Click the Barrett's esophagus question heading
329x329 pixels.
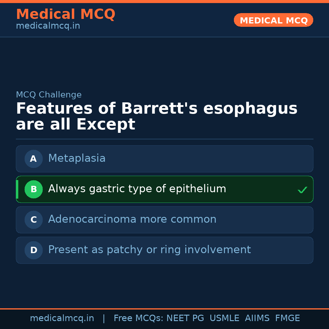pyautogui.click(x=157, y=116)
